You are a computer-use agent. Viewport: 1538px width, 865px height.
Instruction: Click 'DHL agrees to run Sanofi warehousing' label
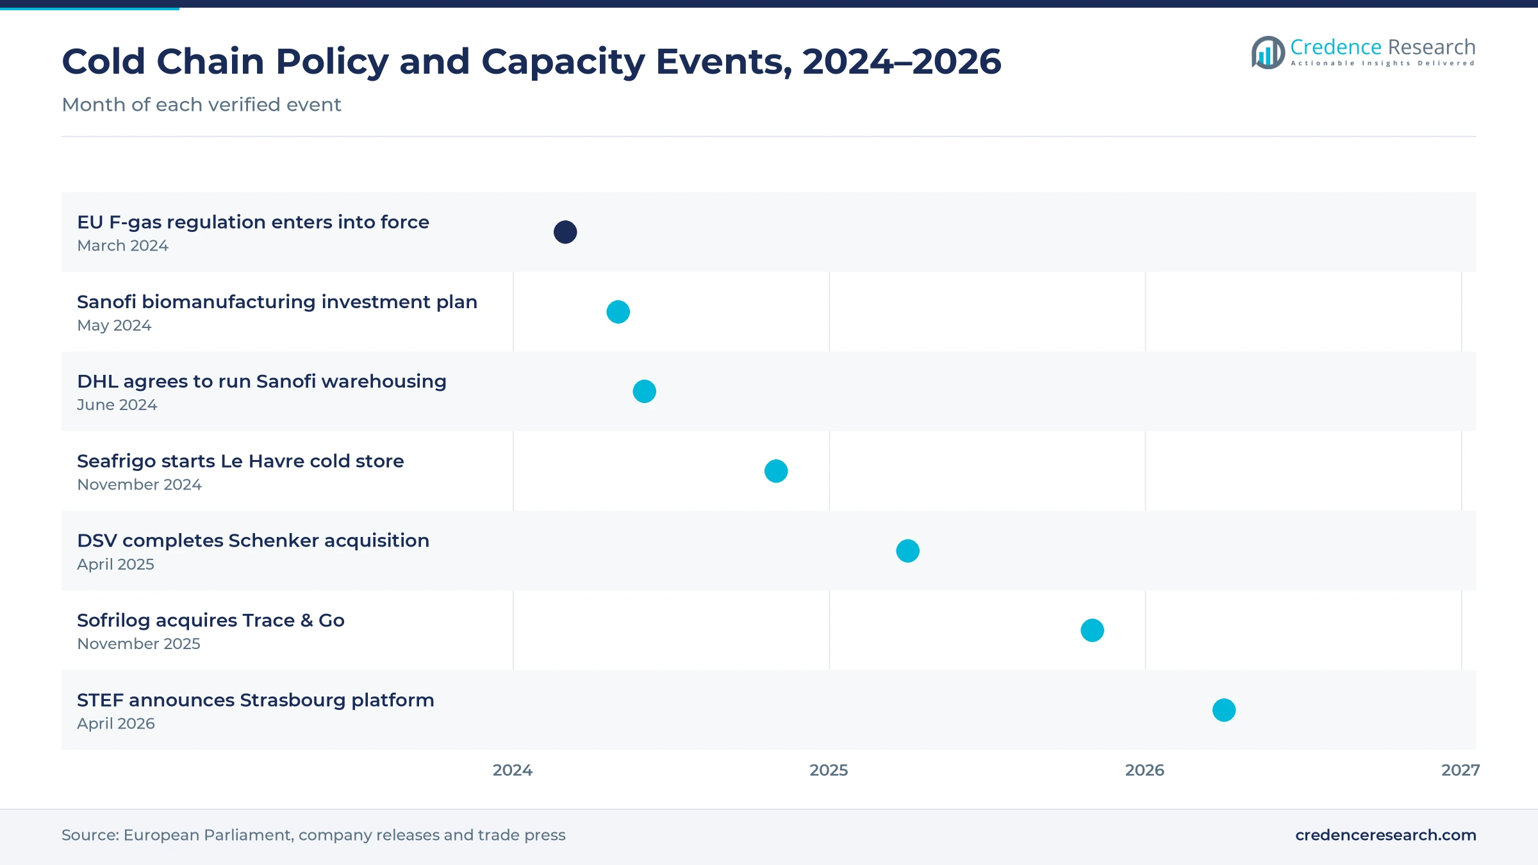tap(261, 381)
